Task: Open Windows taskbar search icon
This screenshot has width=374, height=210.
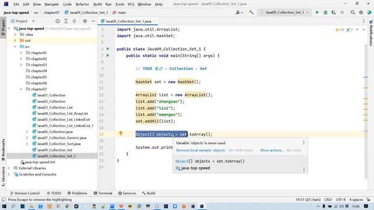Action: click(13, 206)
